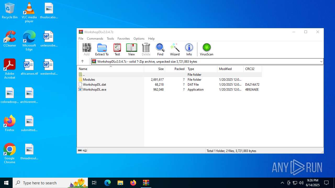The image size is (335, 188).
Task: Select the submitted desktop file
Action: point(29,124)
